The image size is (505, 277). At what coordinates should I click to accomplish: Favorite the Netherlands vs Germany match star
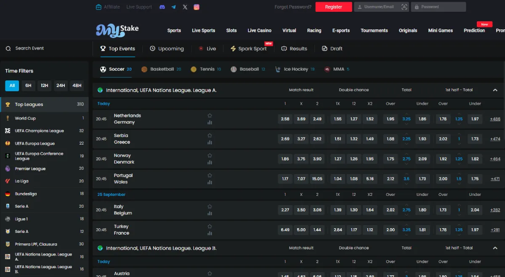210,116
